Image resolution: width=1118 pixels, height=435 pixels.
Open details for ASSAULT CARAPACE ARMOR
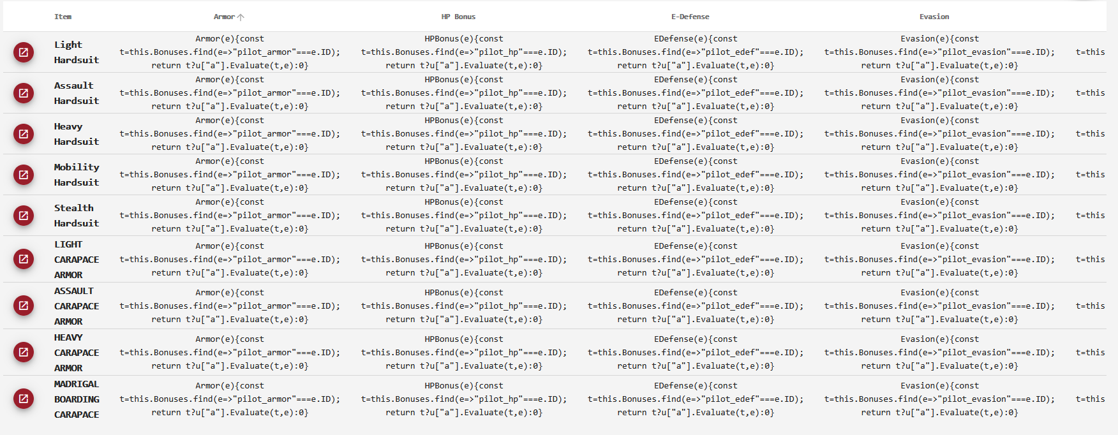[x=24, y=306]
